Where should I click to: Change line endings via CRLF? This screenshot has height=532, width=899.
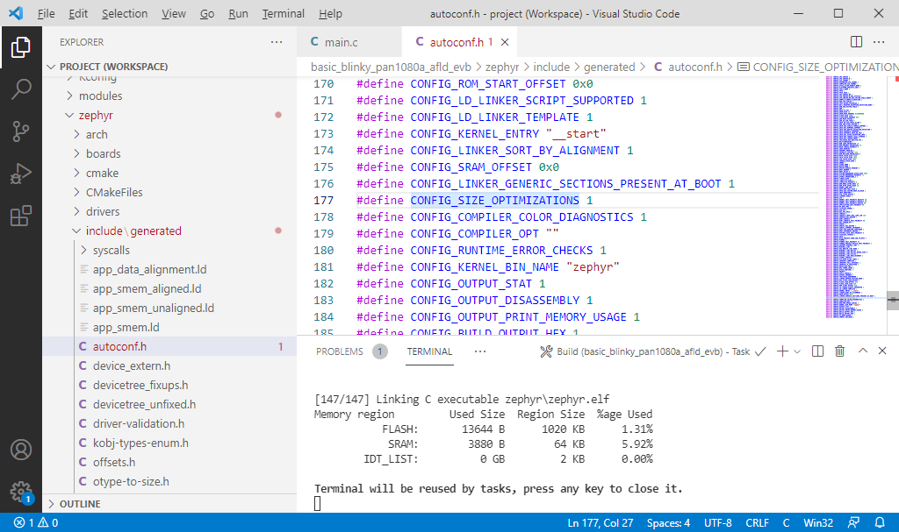[x=758, y=522]
